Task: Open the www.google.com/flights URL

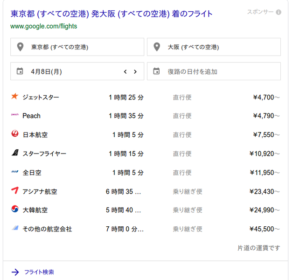Action: [x=44, y=26]
